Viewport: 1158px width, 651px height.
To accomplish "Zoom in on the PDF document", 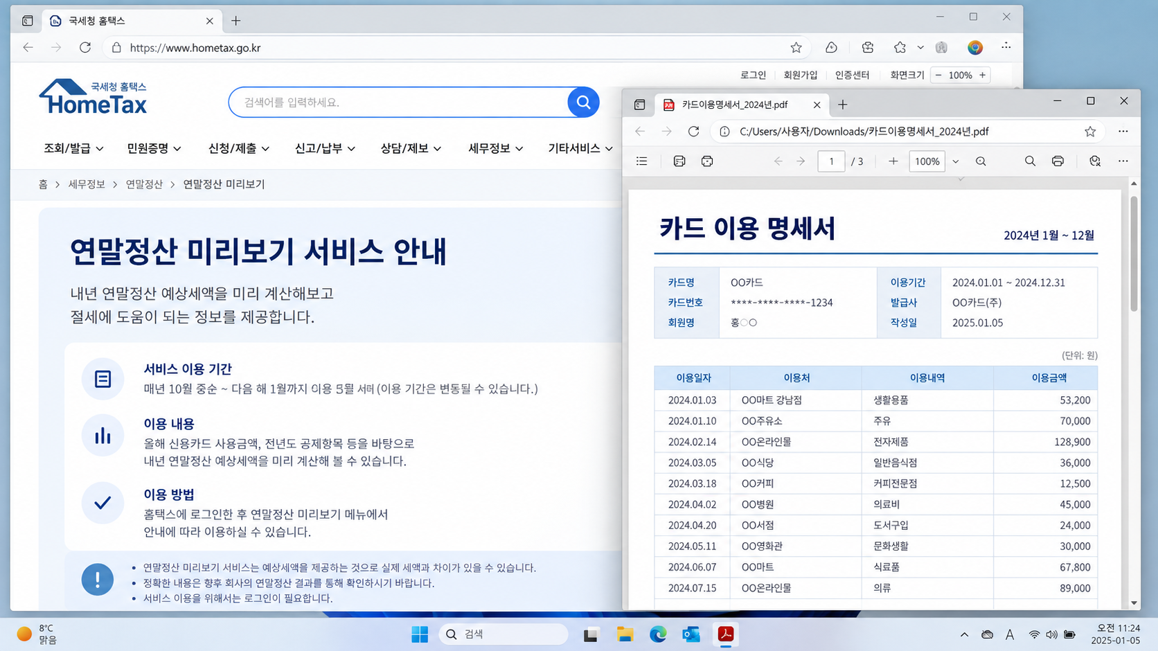I will [893, 161].
